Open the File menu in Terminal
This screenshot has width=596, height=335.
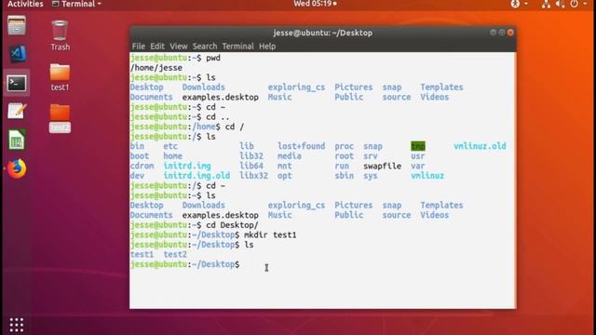139,46
